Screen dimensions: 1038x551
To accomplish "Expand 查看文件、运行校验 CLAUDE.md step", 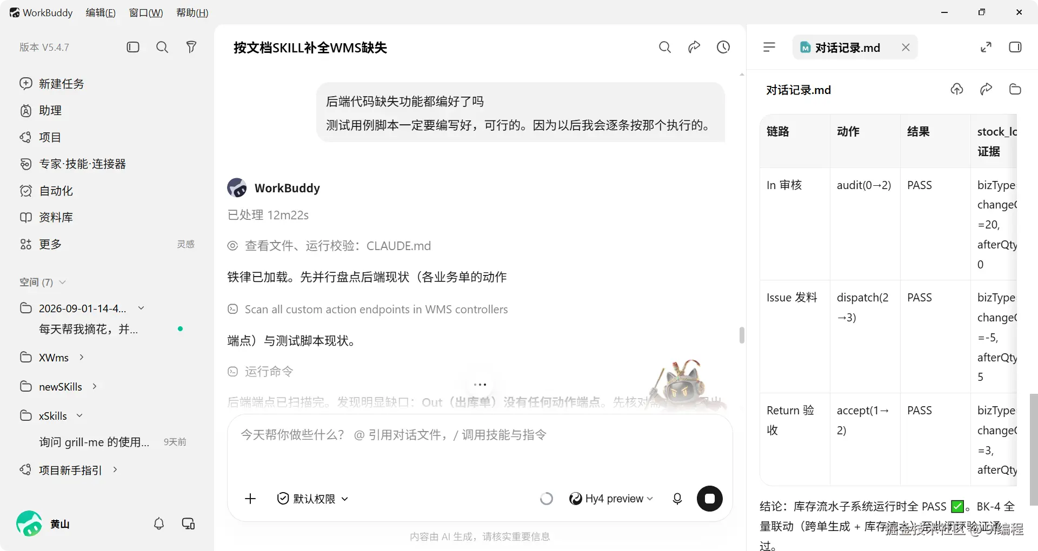I will pyautogui.click(x=329, y=246).
